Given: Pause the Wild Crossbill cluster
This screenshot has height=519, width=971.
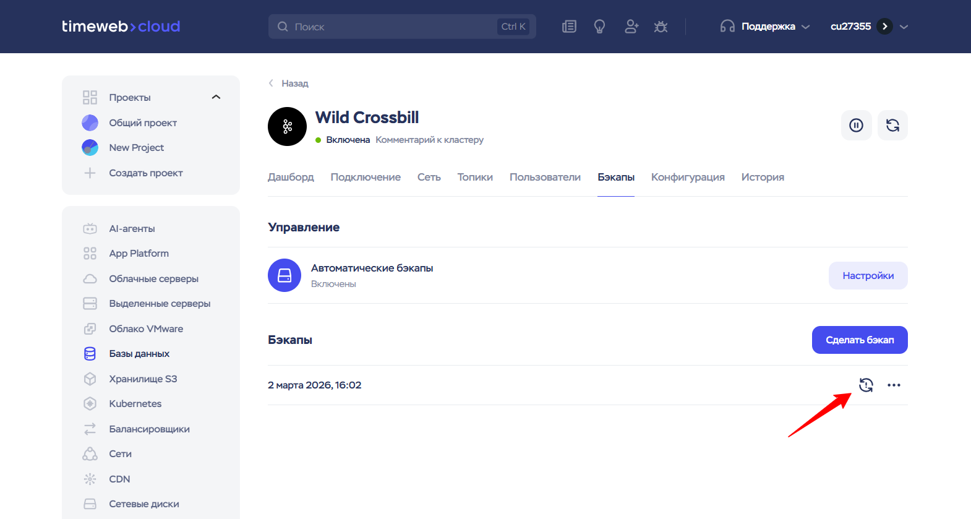Looking at the screenshot, I should tap(856, 126).
